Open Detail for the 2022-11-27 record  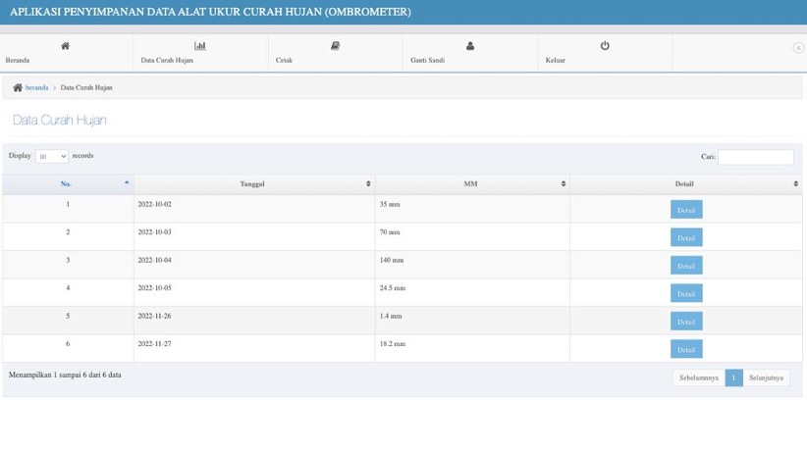point(686,350)
